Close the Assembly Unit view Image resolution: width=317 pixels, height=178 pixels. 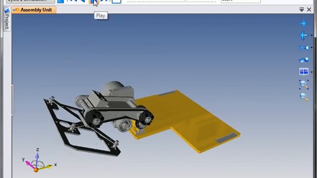point(309,9)
